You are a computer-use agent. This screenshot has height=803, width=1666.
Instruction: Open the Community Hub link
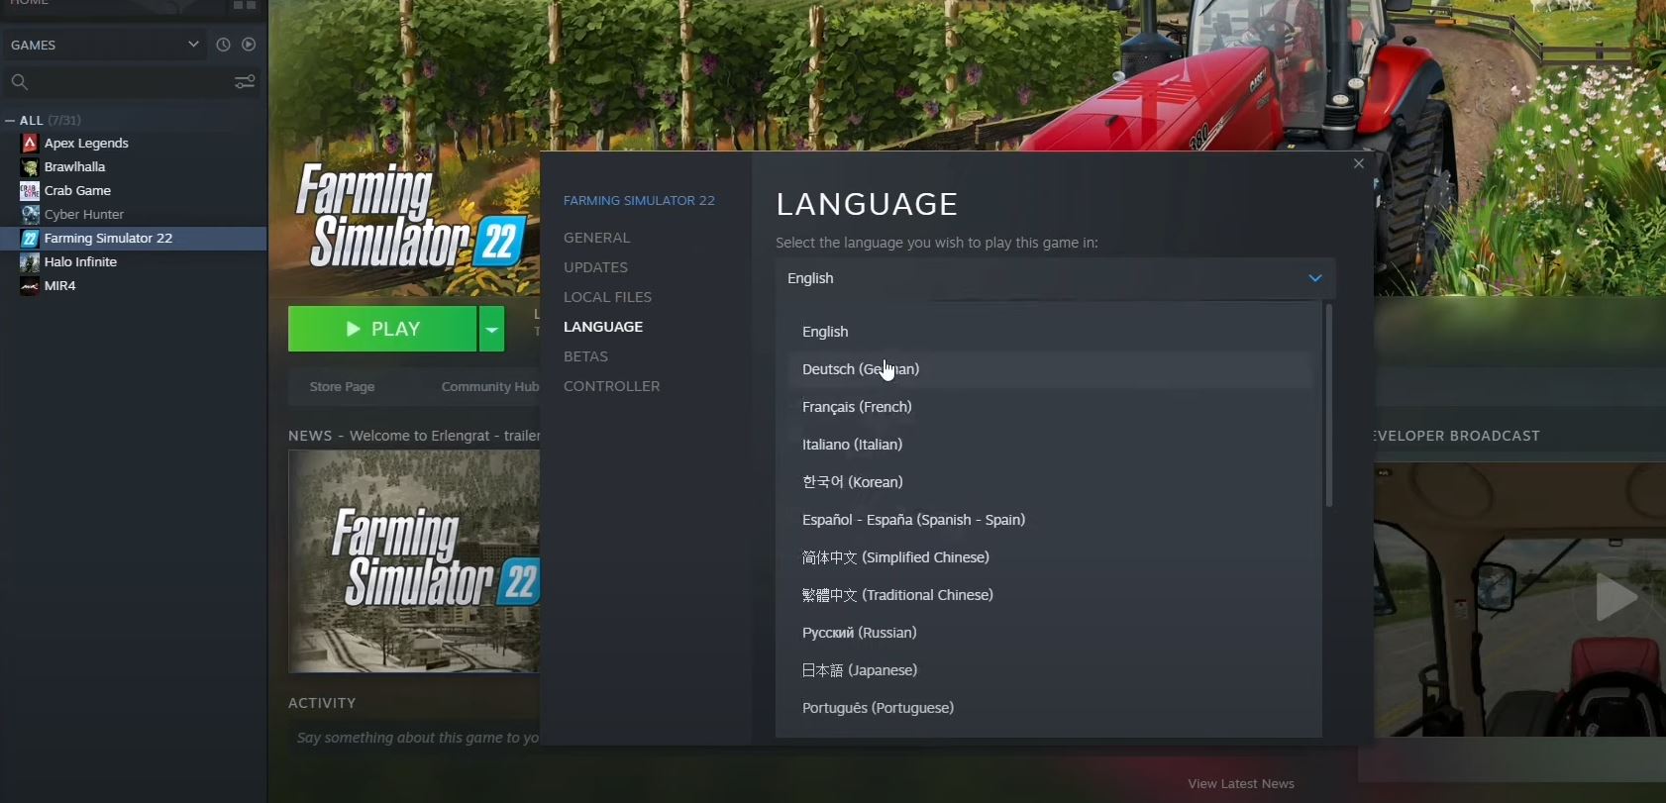(x=490, y=387)
